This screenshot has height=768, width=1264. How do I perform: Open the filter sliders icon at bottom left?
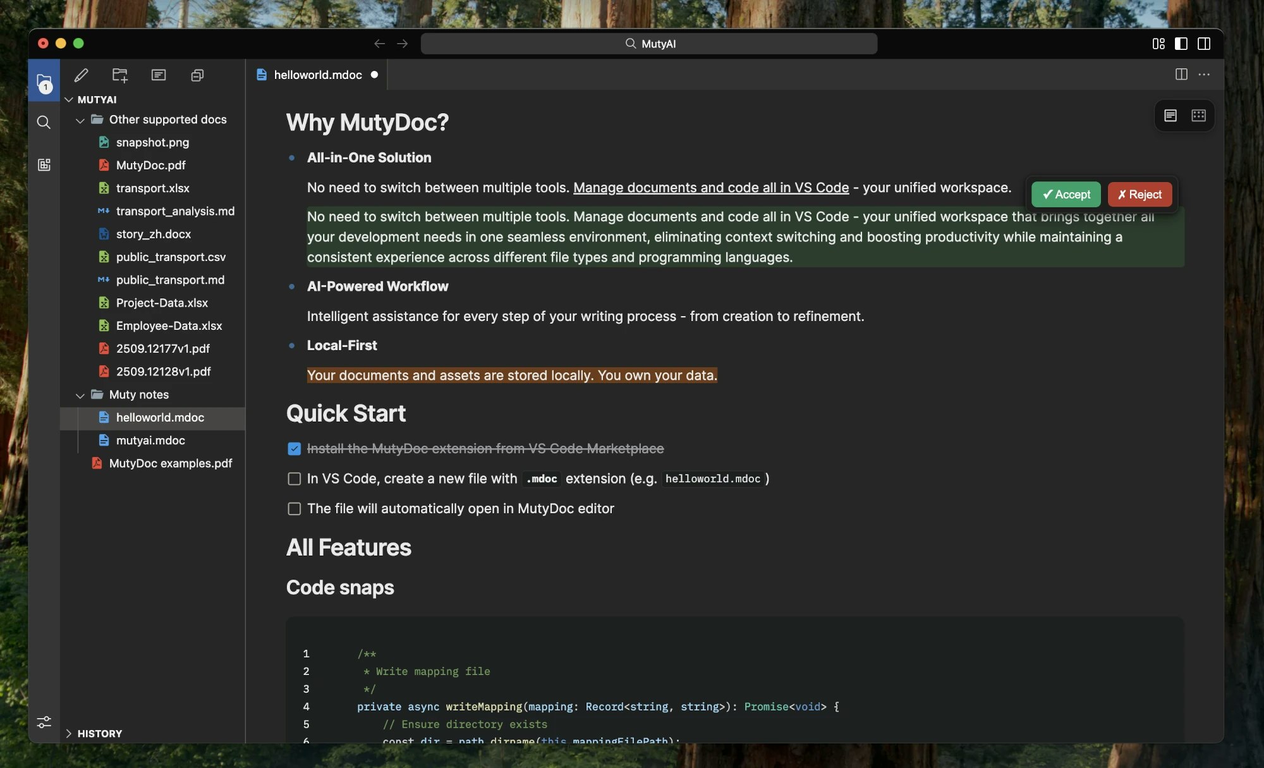click(x=44, y=721)
